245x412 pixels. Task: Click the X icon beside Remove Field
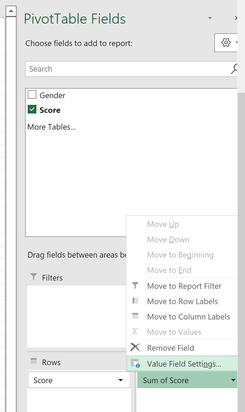pos(135,347)
